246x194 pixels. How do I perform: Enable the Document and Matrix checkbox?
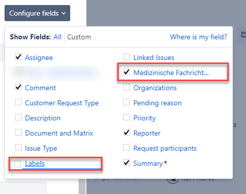pos(18,133)
